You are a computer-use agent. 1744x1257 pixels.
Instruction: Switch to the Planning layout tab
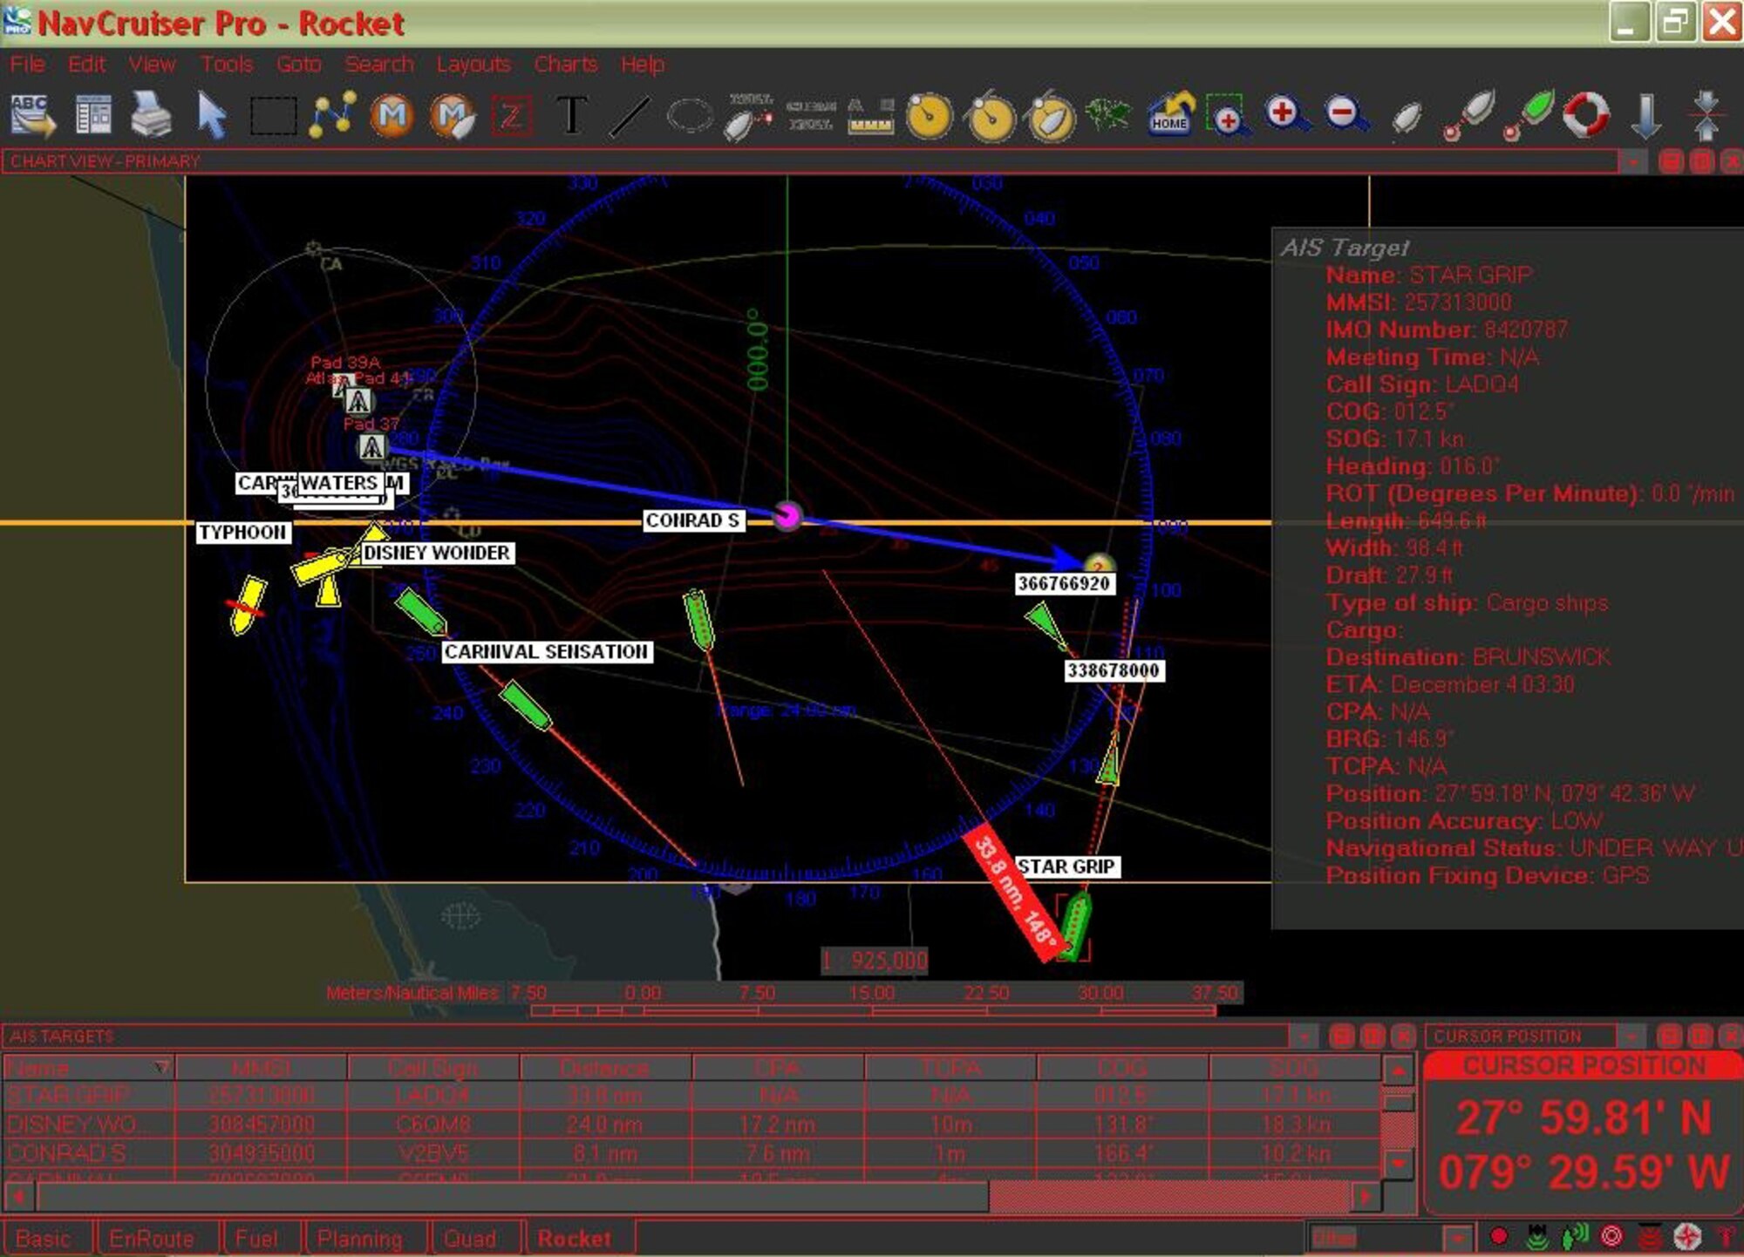pos(364,1239)
